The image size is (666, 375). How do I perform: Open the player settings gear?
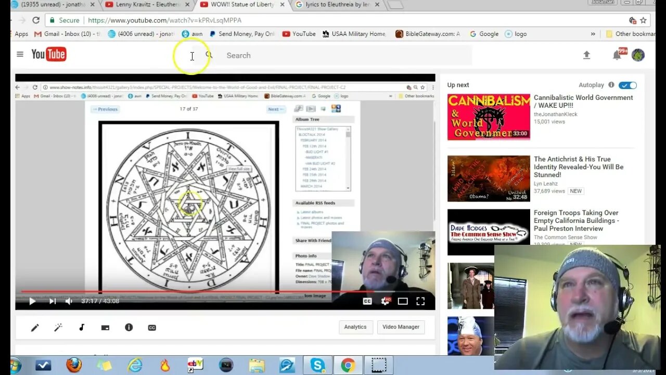(386, 301)
